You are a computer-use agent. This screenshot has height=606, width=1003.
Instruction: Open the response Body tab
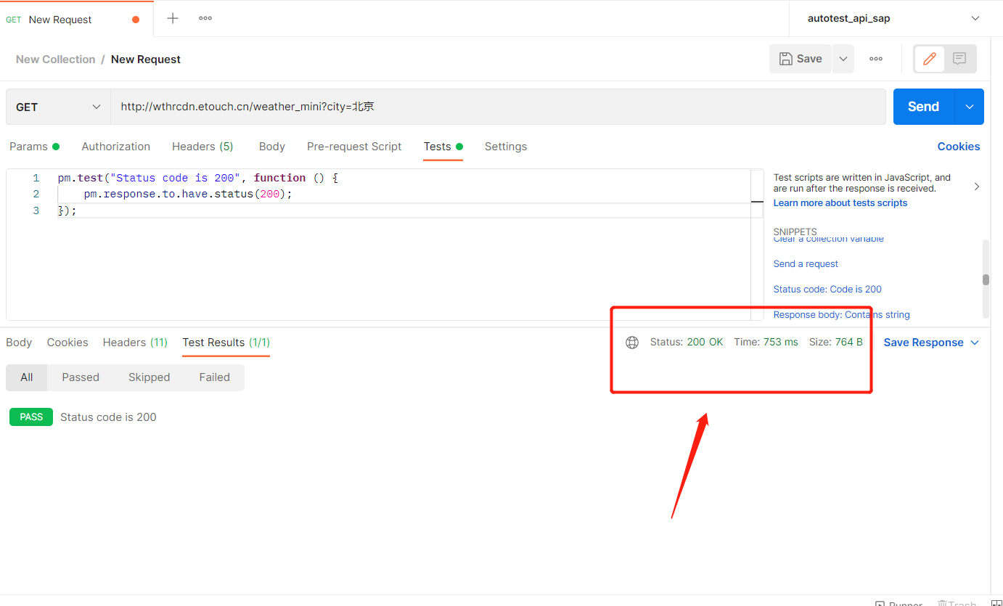[19, 343]
